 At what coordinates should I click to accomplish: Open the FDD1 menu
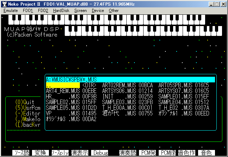(x=28, y=11)
